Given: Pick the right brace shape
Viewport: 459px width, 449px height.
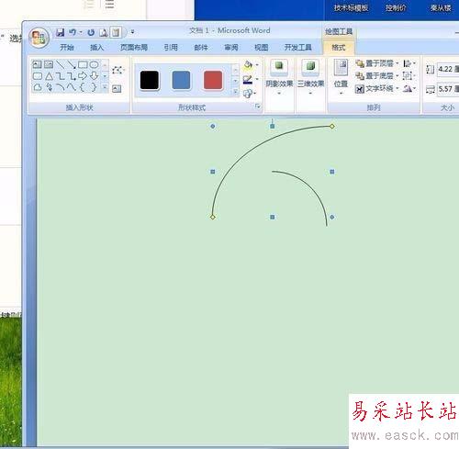Looking at the screenshot, I should (94, 87).
